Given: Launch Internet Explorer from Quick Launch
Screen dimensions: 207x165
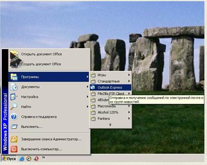Looking at the screenshot, I should coord(22,159).
